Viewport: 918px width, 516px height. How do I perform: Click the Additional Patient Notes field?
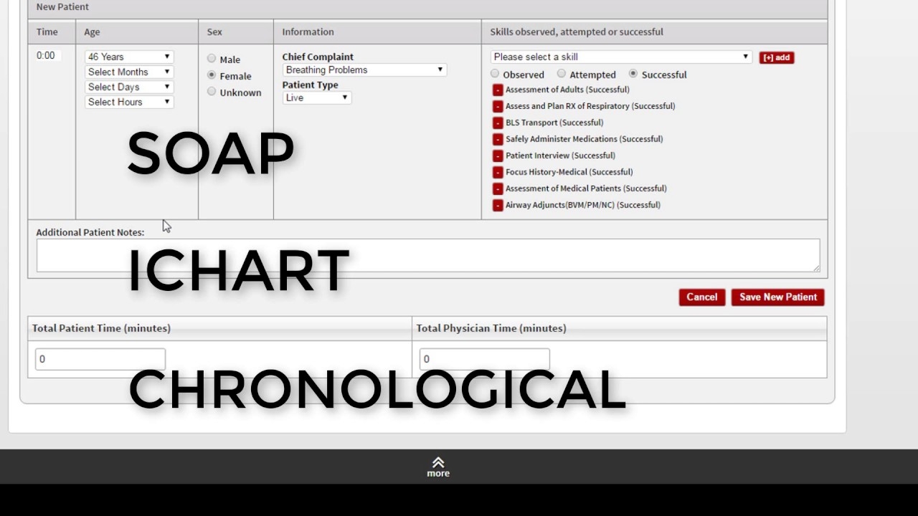click(427, 255)
